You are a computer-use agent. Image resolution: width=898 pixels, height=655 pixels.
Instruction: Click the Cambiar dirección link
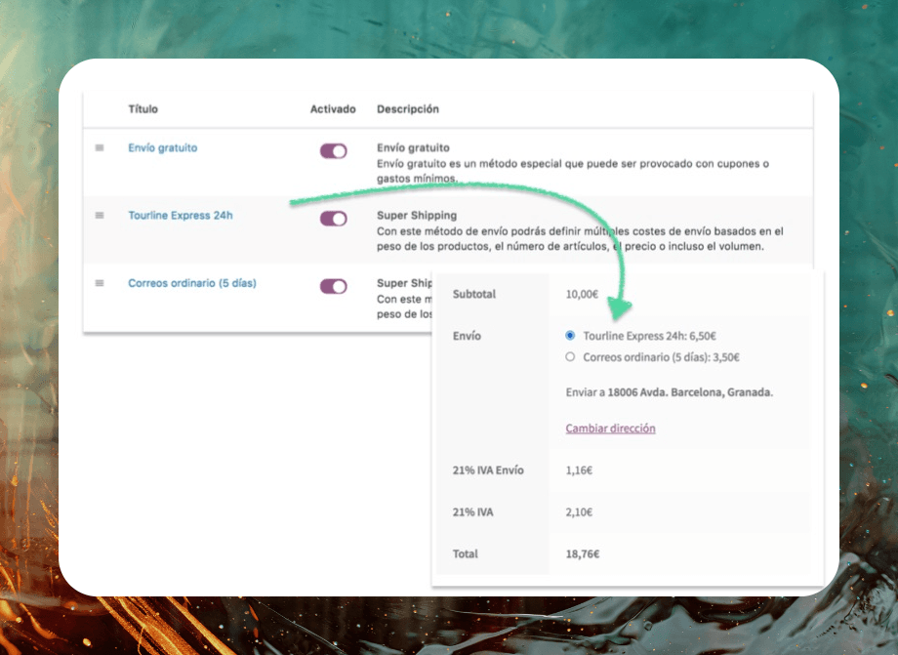point(610,429)
